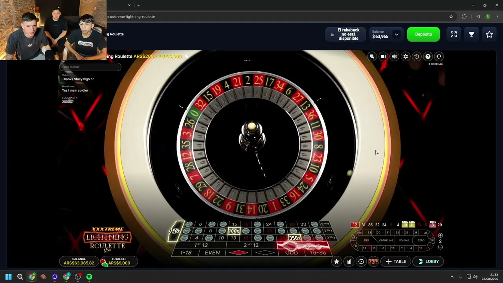Toggle the video camera icon

tap(383, 57)
